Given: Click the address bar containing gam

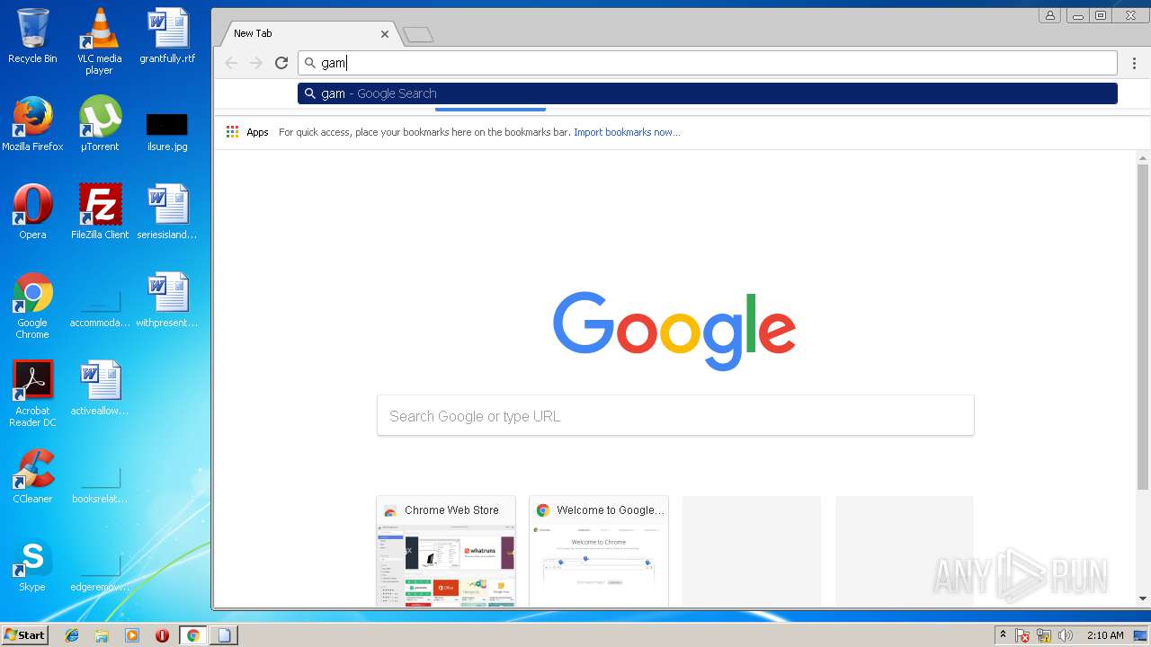Looking at the screenshot, I should [x=708, y=63].
